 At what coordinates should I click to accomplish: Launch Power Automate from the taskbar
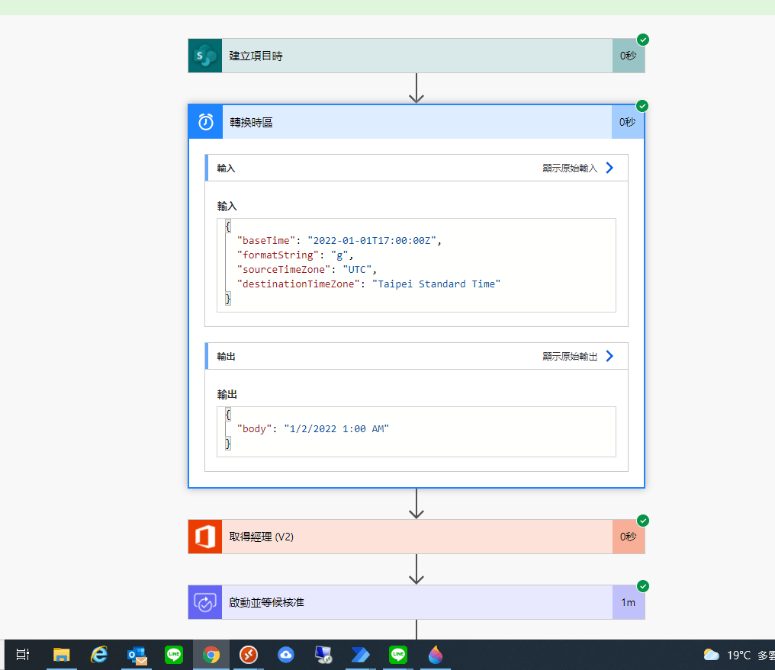pyautogui.click(x=360, y=654)
